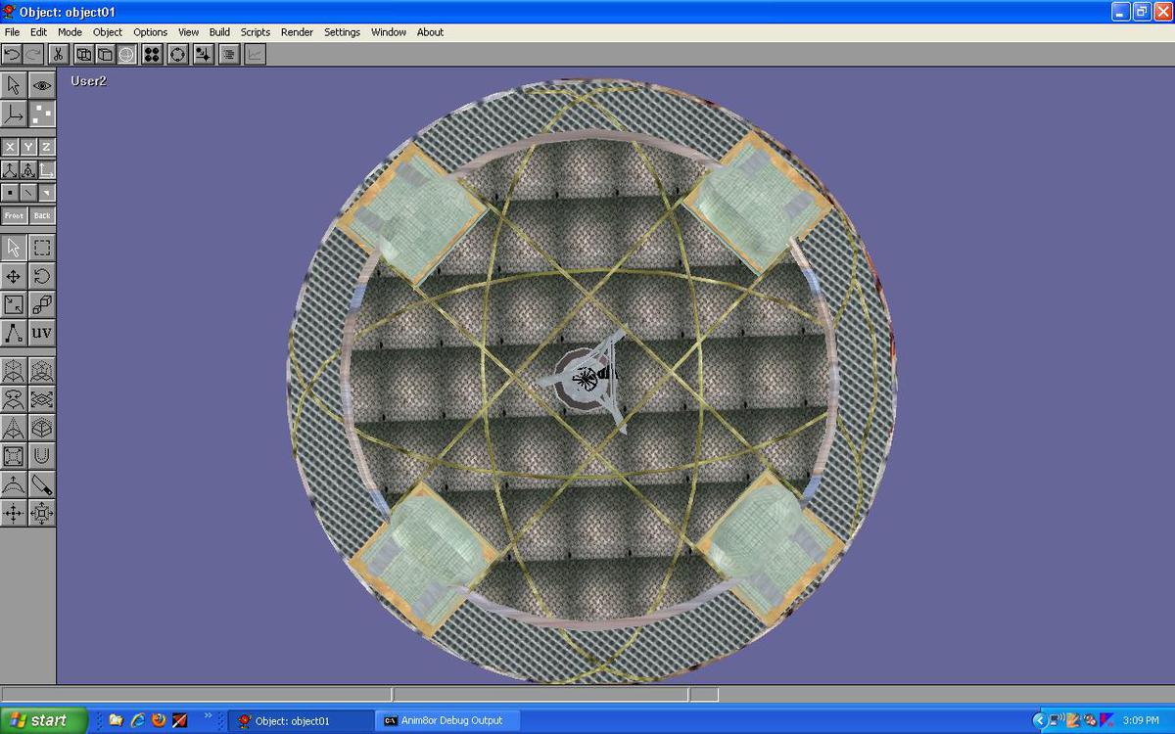Toggle the point select square icon
The height and width of the screenshot is (734, 1175).
(10, 193)
